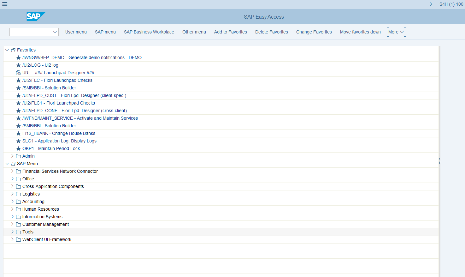The height and width of the screenshot is (277, 465).
Task: Expand the Information Systems folder
Action: click(x=12, y=217)
